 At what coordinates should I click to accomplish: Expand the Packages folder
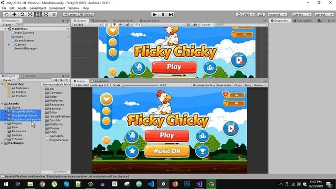[x=2, y=143]
